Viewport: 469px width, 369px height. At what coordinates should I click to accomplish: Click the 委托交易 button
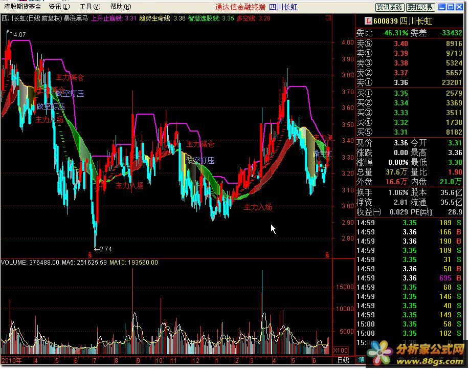420,7
